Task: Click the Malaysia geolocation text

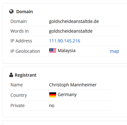Action: pos(66,51)
